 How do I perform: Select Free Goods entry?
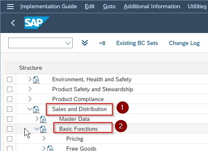click(81, 149)
